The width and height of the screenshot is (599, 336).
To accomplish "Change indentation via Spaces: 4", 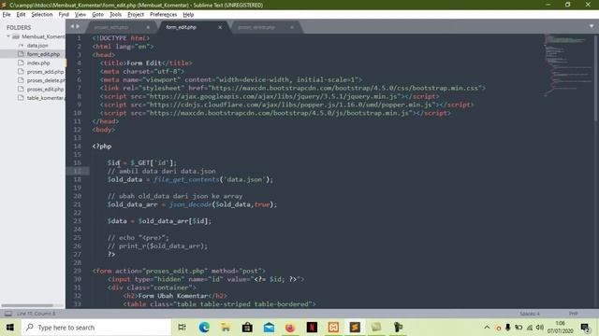I will [x=530, y=314].
